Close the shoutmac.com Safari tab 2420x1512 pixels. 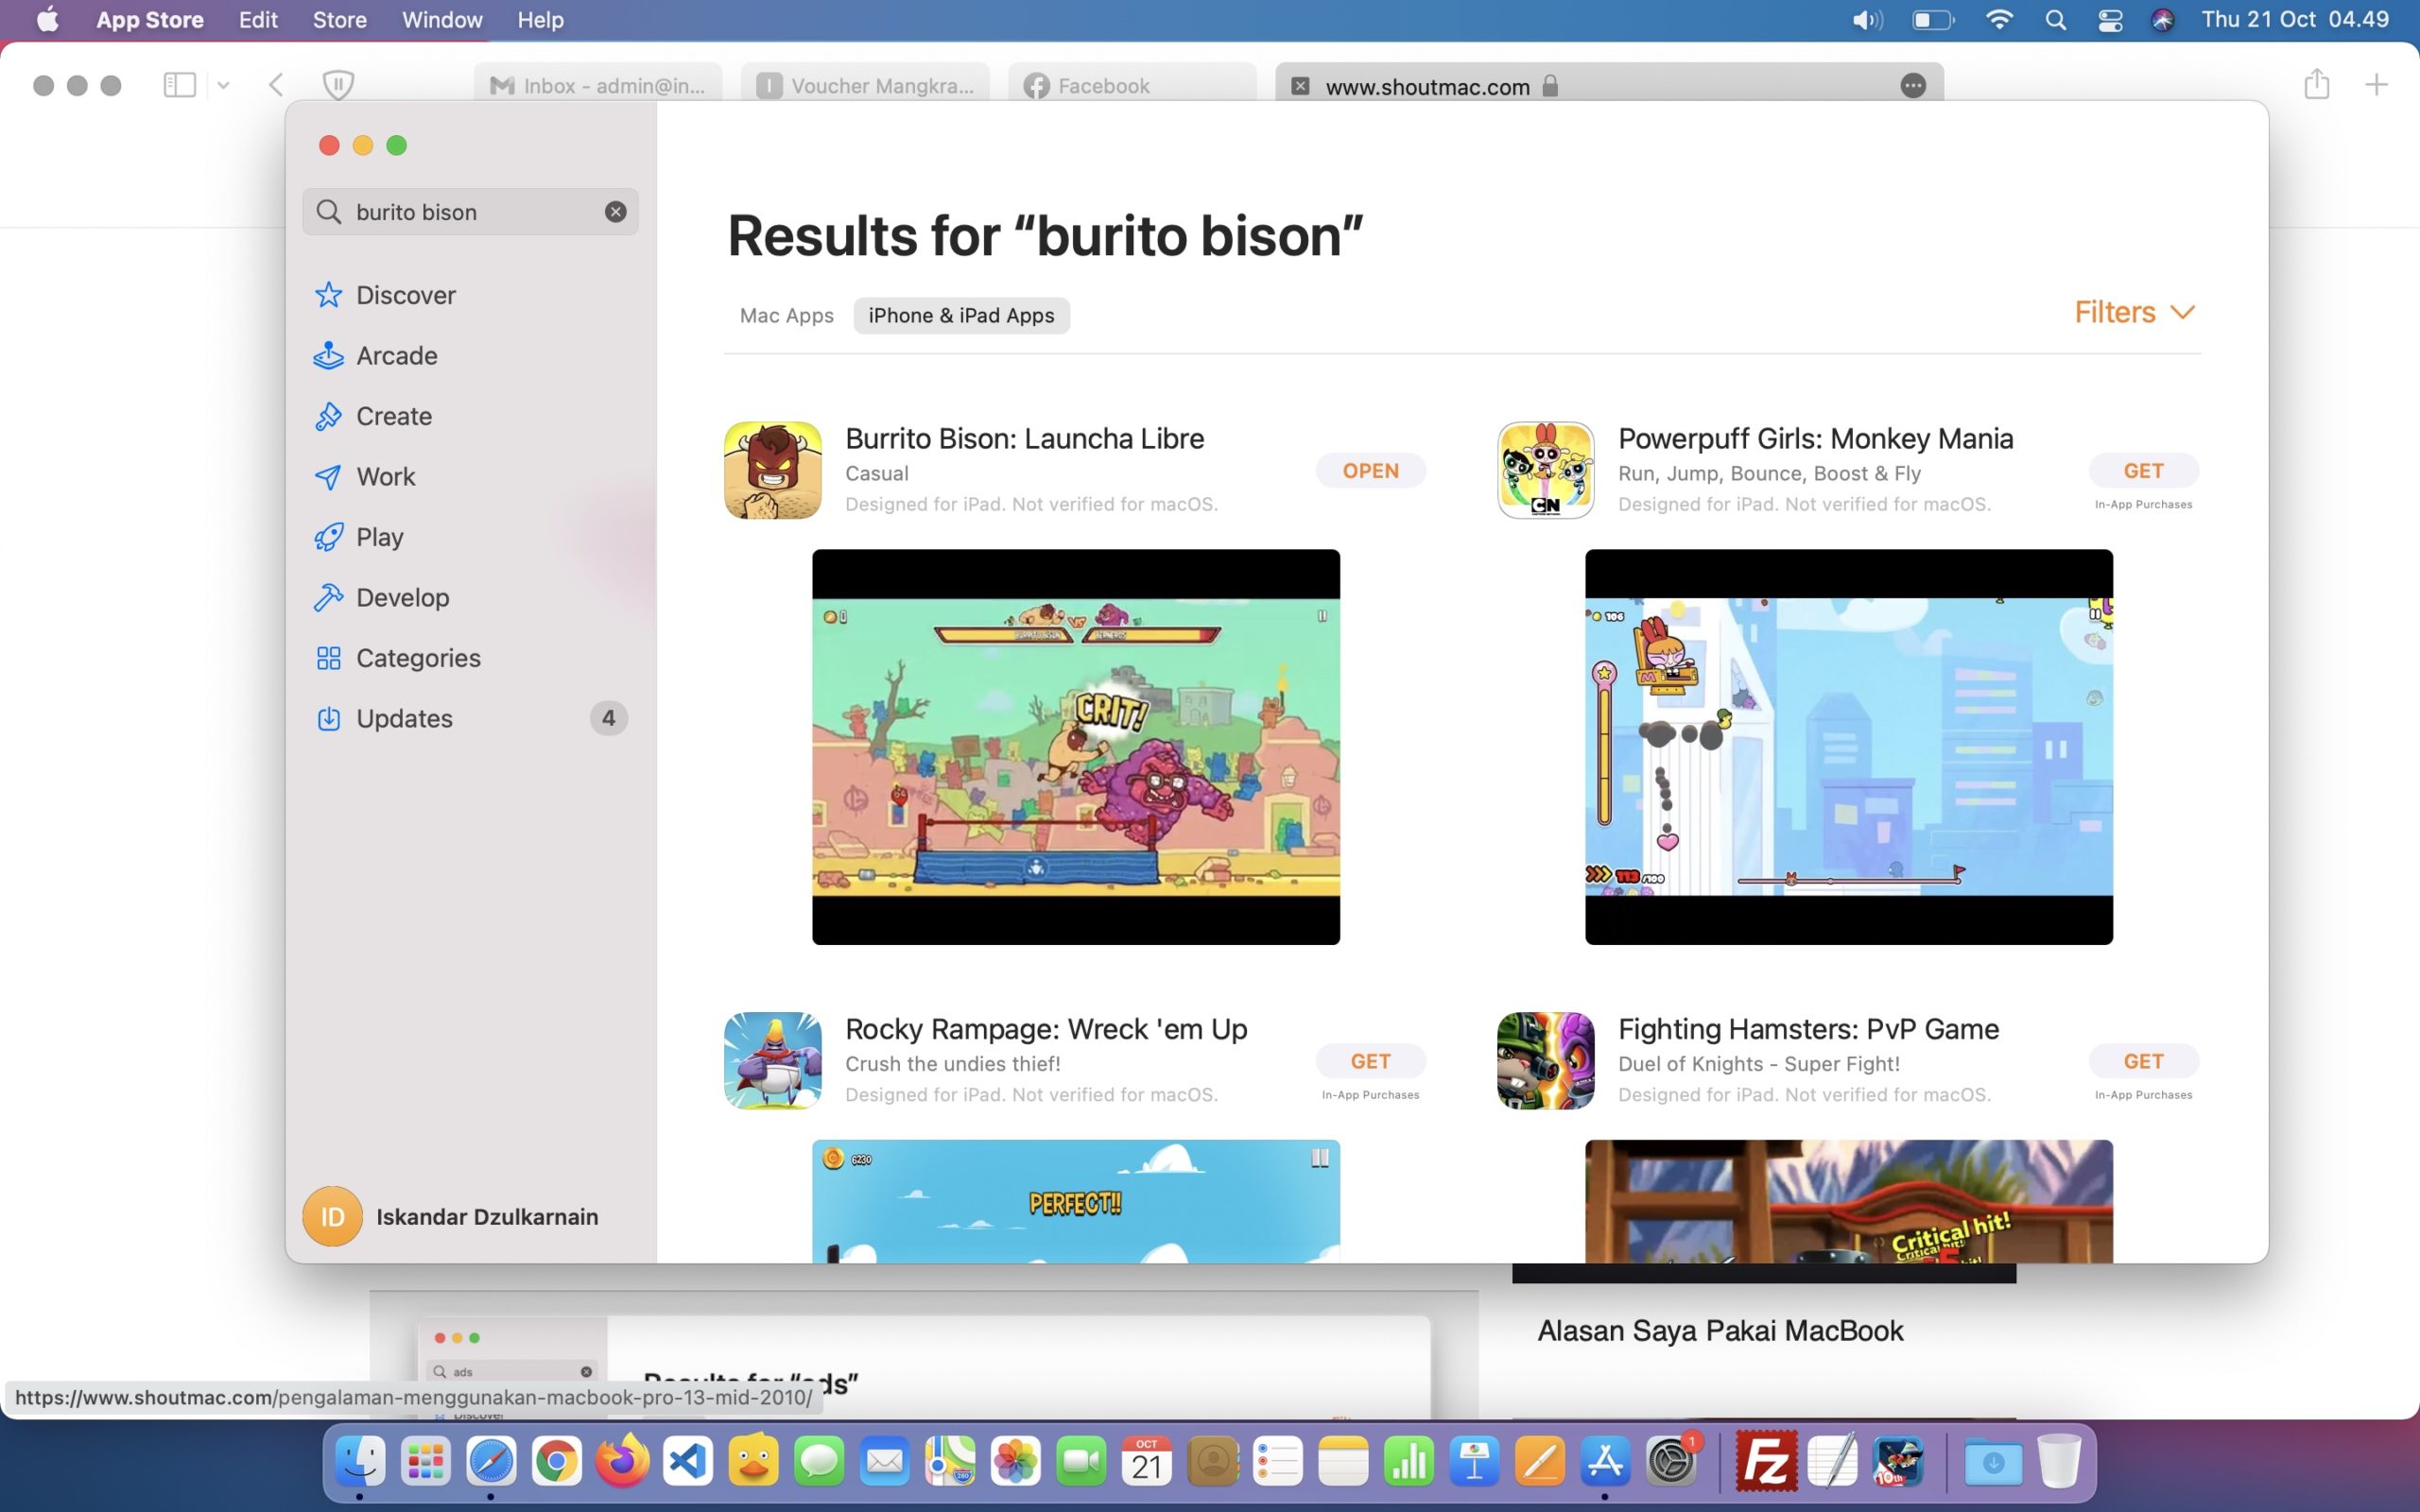click(1300, 86)
